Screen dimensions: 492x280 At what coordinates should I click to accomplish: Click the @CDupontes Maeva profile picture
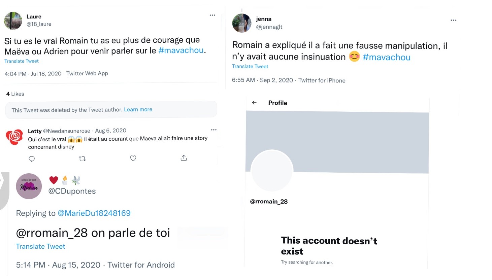pyautogui.click(x=29, y=186)
